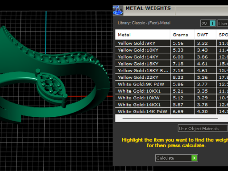Click the 6.00 grams value

pos(178,57)
